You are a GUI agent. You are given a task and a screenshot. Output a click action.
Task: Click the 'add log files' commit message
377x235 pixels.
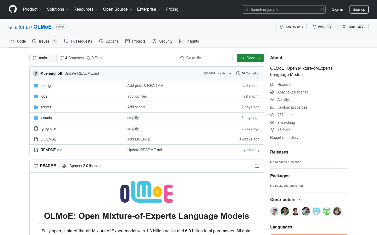pyautogui.click(x=137, y=96)
